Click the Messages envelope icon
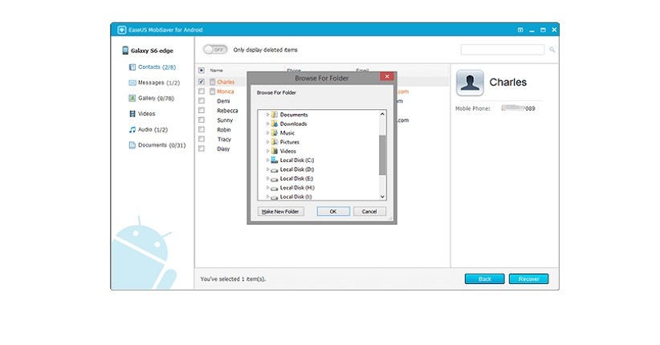 coord(132,83)
